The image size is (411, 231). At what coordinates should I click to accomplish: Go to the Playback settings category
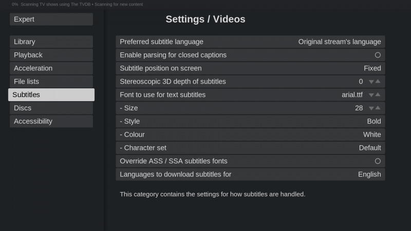(51, 55)
